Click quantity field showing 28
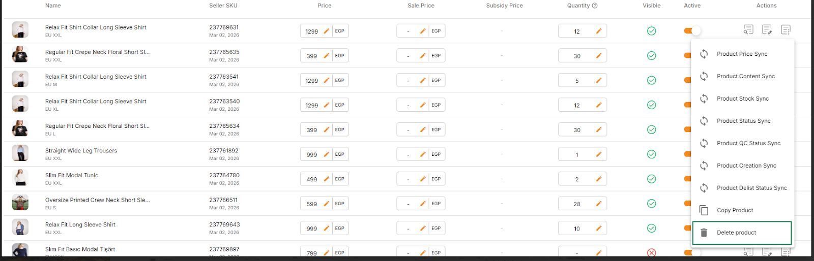The height and width of the screenshot is (261, 814). coord(577,204)
